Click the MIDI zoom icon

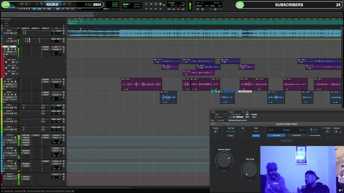coord(26,4)
